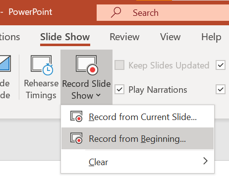
Task: Click the Play Narrations label
Action: (x=158, y=90)
